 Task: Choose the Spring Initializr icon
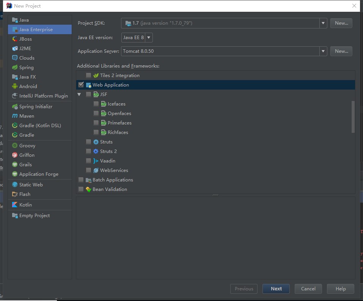pos(15,107)
